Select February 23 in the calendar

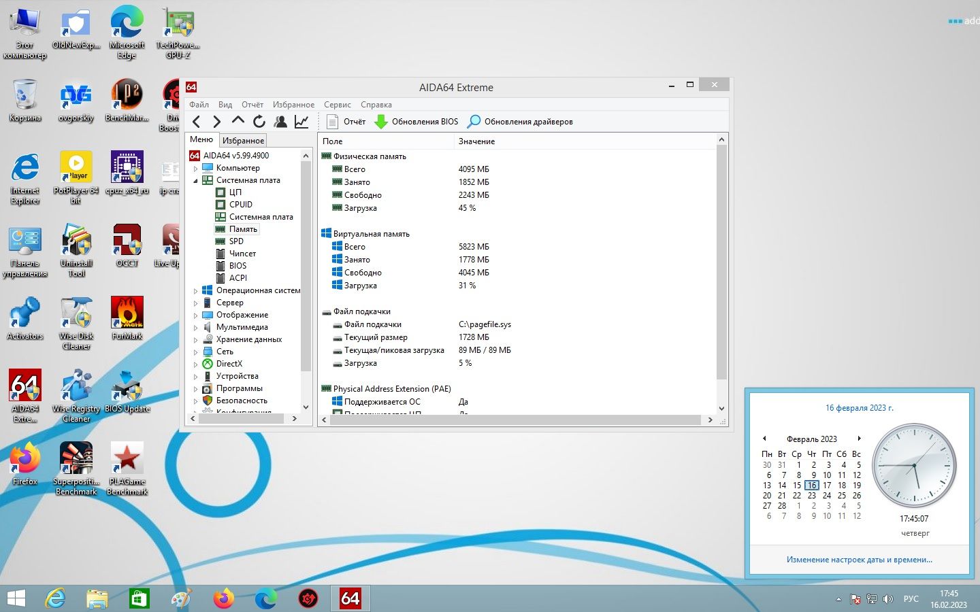click(x=812, y=496)
